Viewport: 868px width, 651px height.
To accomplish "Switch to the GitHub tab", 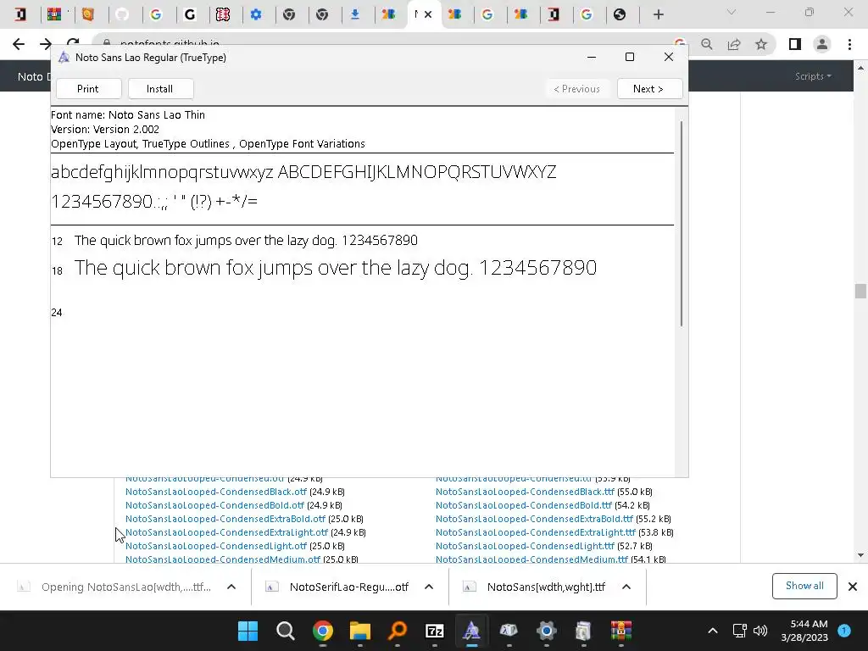I will click(122, 14).
